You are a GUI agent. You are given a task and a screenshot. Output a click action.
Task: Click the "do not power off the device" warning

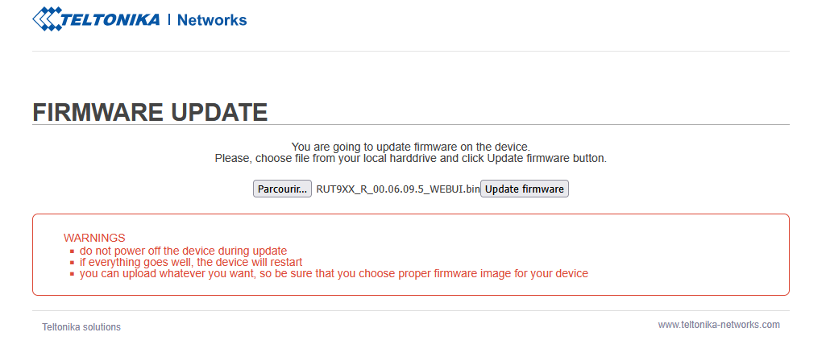[183, 251]
